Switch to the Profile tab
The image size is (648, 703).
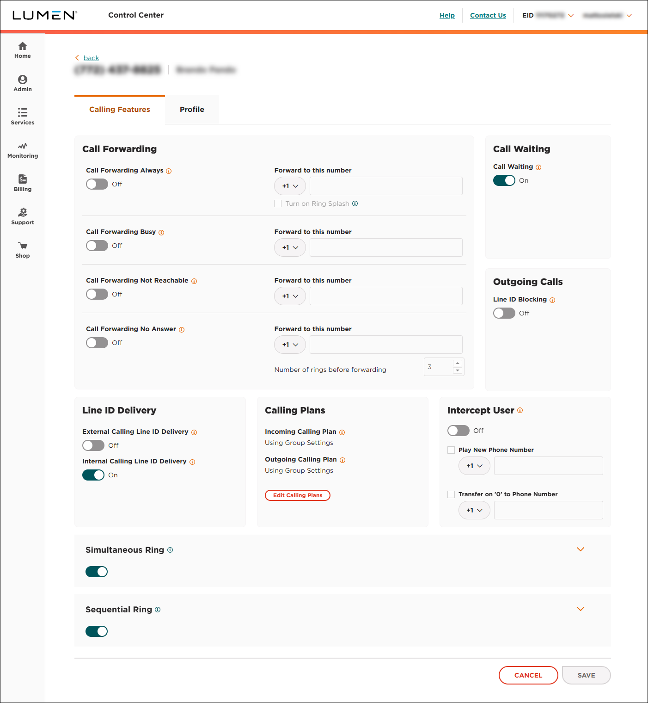tap(191, 109)
